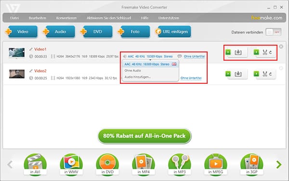Viewport: 289px width, 181px height.
Task: Select the Video1 title text
Action: coord(40,49)
